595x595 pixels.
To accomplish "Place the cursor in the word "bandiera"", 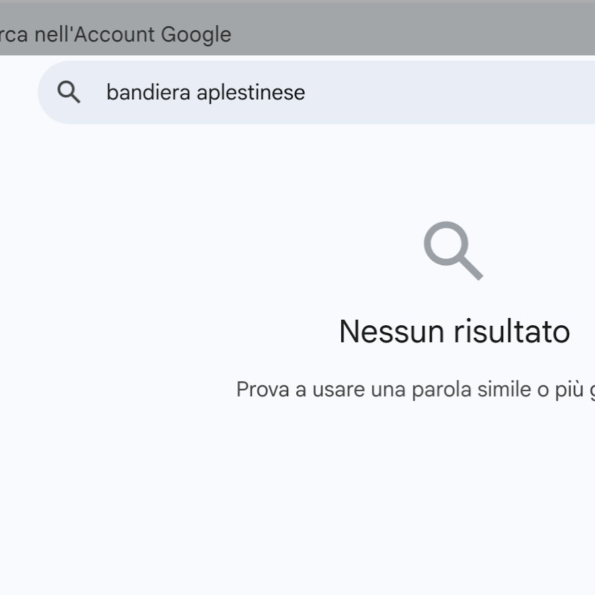I will click(148, 92).
